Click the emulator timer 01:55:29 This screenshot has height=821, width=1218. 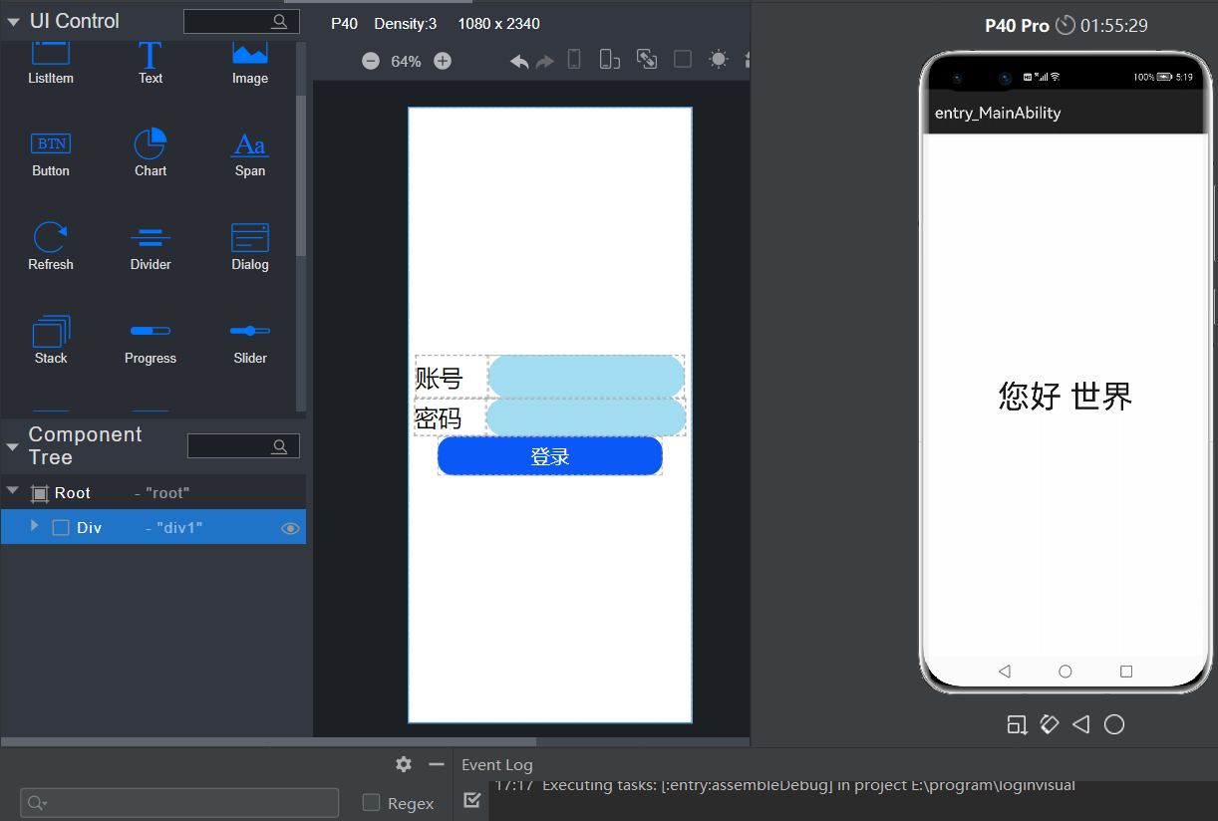(x=1114, y=26)
